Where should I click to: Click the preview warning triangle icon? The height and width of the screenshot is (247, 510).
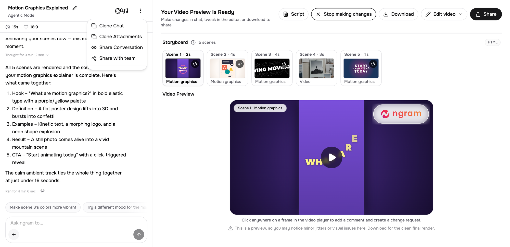[x=231, y=228]
